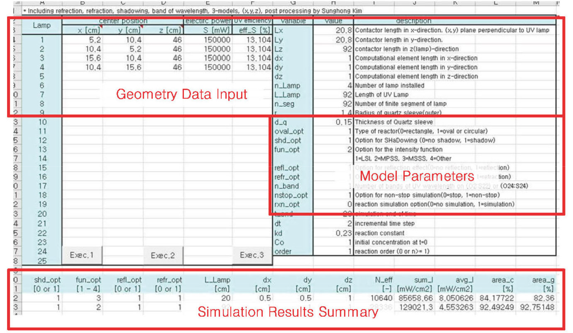Select 'Option for non-stop simulation' description
This screenshot has width=573, height=333.
tap(427, 195)
